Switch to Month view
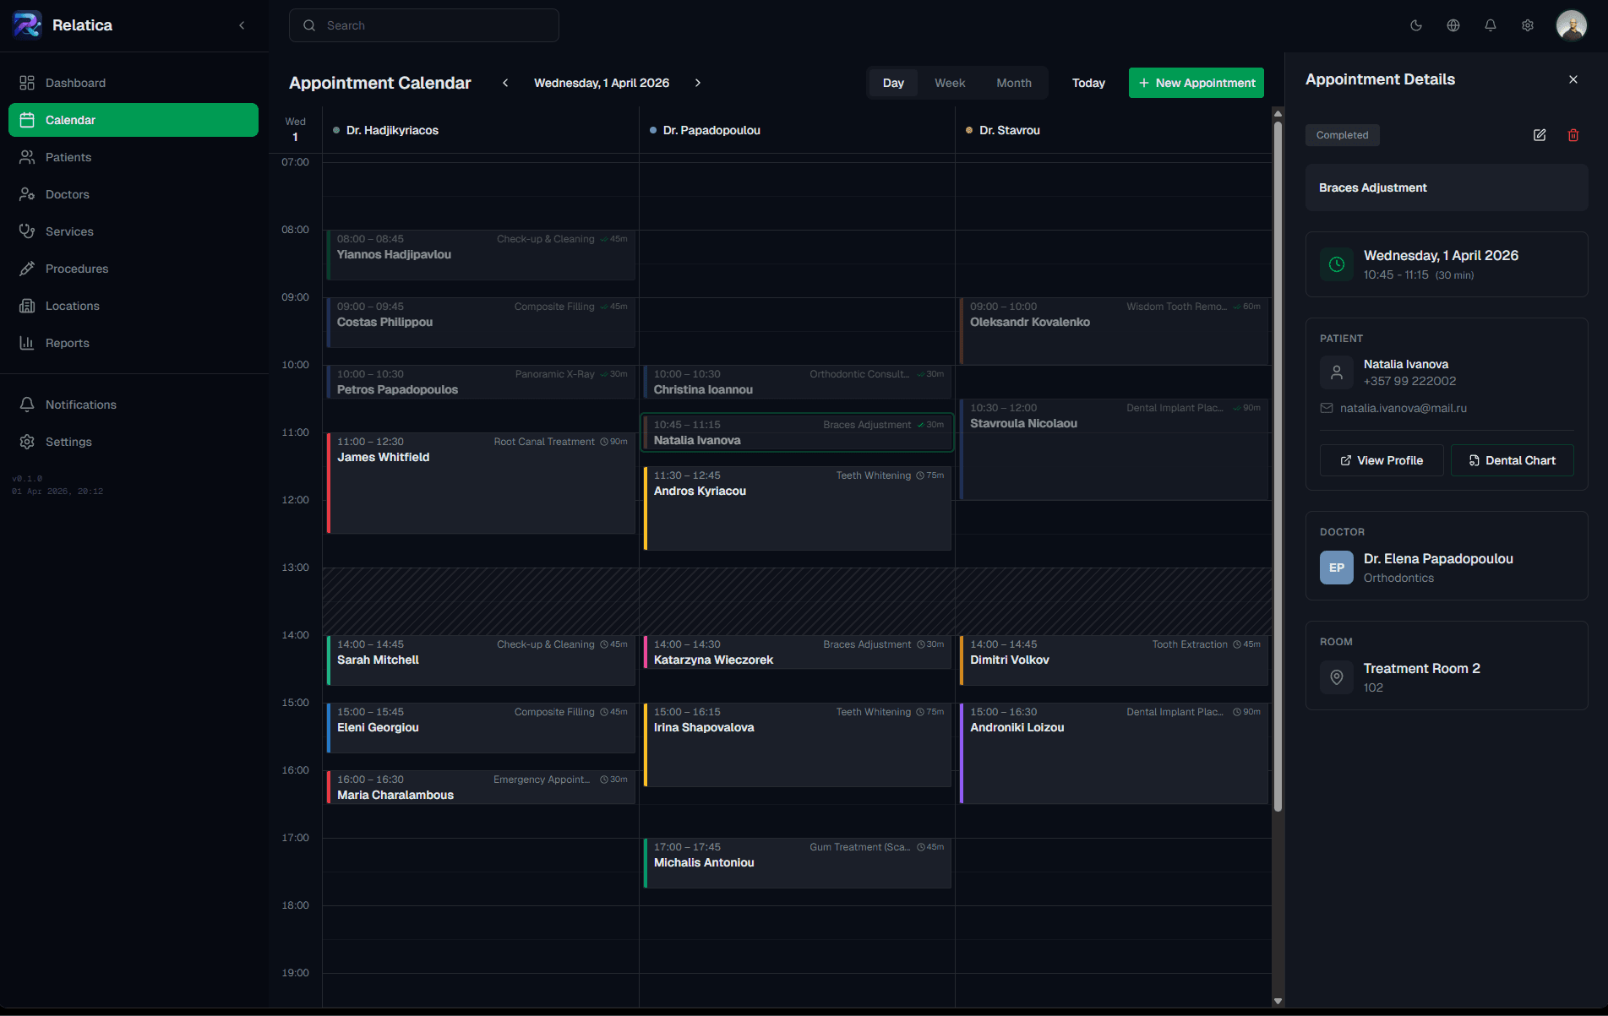The width and height of the screenshot is (1608, 1016). click(1014, 83)
